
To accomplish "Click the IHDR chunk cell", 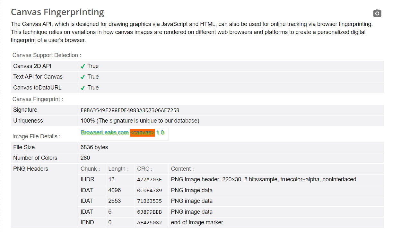I will click(88, 179).
